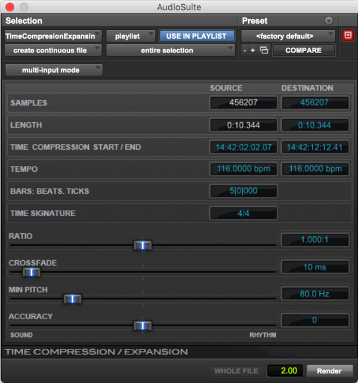Click the SOURCE column header
The height and width of the screenshot is (383, 358).
tap(226, 88)
